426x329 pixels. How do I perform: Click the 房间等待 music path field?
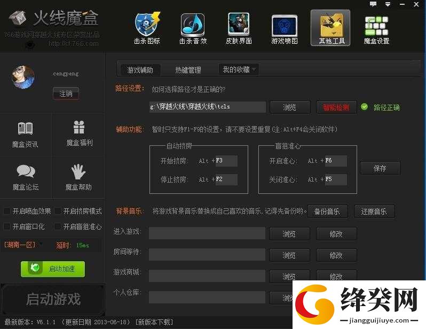click(207, 255)
